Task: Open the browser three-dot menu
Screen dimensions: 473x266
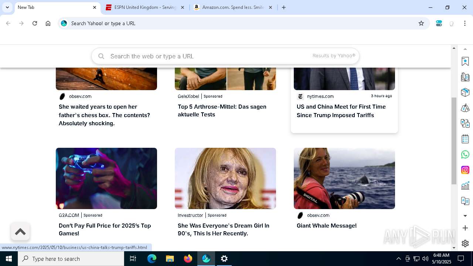Action: [465, 23]
